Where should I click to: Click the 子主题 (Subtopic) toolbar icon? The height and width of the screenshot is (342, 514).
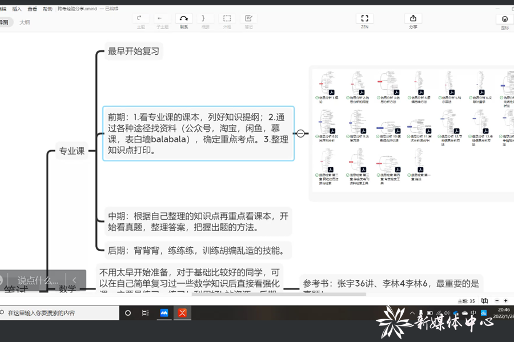(x=162, y=20)
